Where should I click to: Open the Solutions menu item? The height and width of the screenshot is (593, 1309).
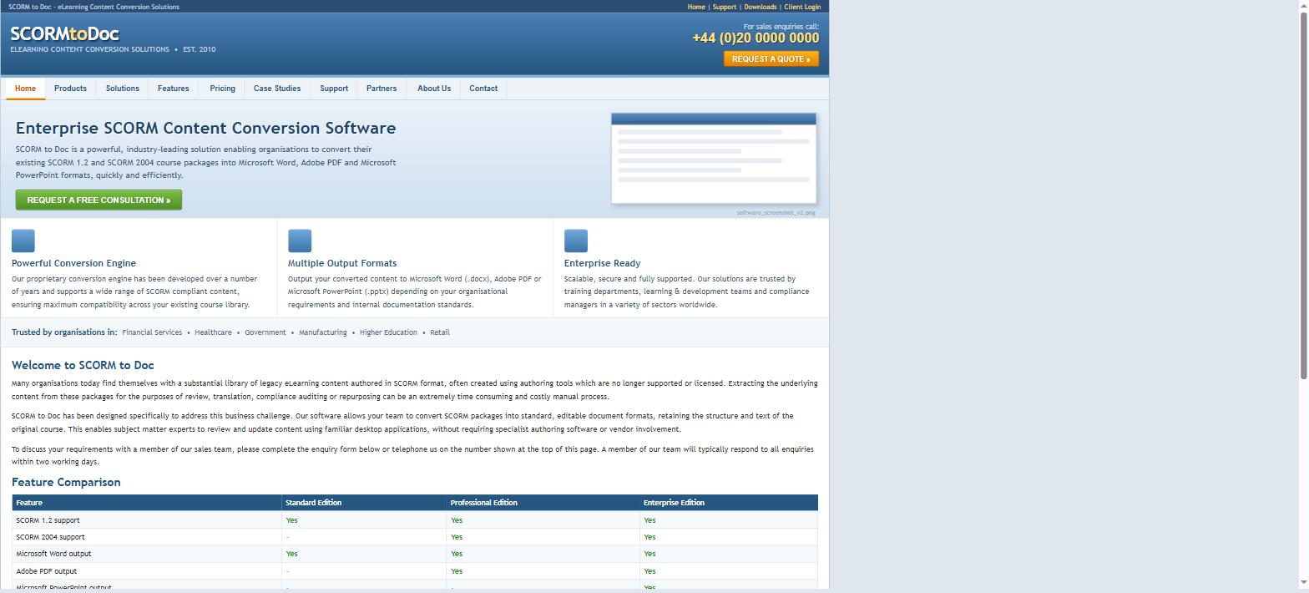coord(122,89)
